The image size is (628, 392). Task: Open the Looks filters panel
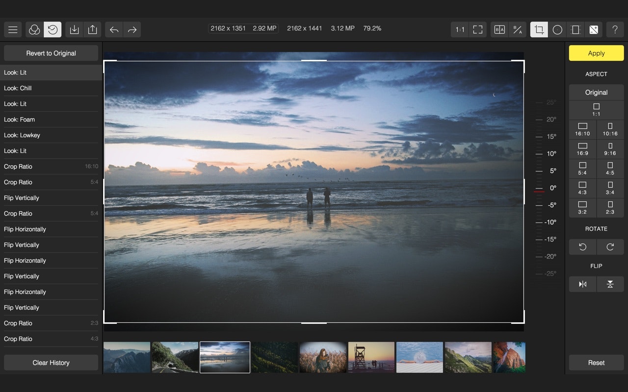pyautogui.click(x=34, y=30)
